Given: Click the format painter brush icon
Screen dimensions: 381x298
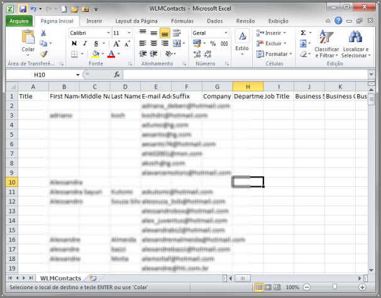Looking at the screenshot, I should click(x=43, y=54).
